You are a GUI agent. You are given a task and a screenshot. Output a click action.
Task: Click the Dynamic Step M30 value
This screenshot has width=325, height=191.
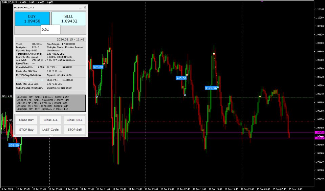tap(35, 50)
